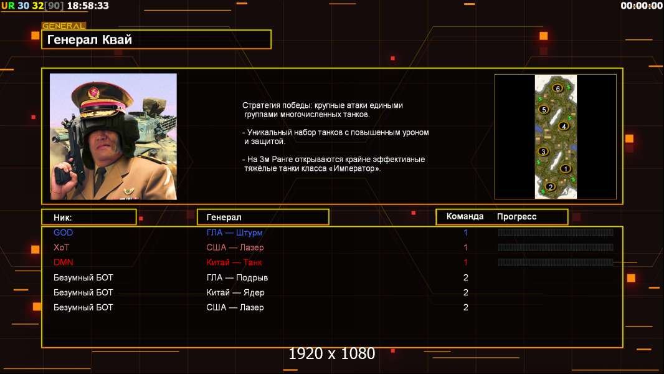Select 'Безумный БОТ' in the Китай — Ядер row
Screen dimensions: 664x374
(x=83, y=292)
